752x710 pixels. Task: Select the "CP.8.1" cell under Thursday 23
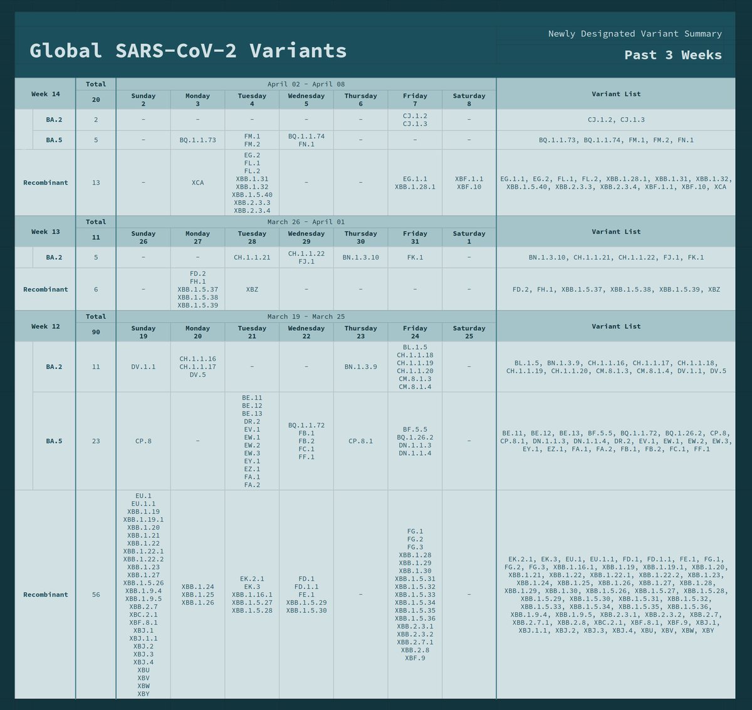pos(361,441)
